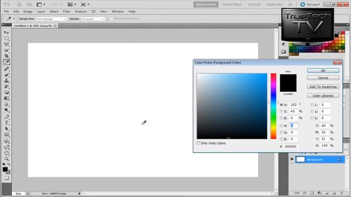Open the Screen Mode dropdown
The width and height of the screenshot is (351, 197).
pos(85,4)
